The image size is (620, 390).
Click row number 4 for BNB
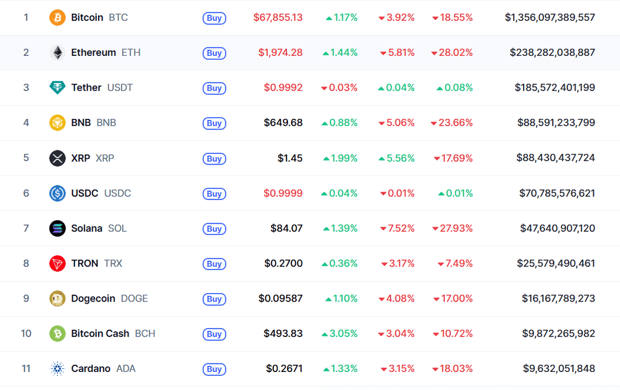26,123
